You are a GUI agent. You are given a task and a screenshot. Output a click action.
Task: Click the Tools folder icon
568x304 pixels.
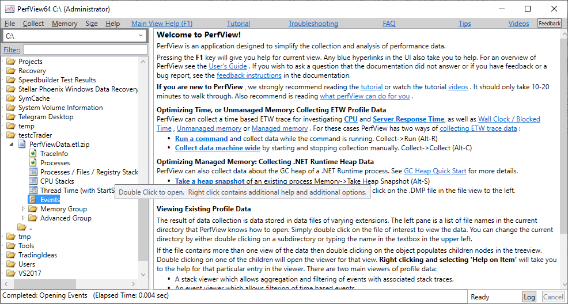pyautogui.click(x=11, y=246)
